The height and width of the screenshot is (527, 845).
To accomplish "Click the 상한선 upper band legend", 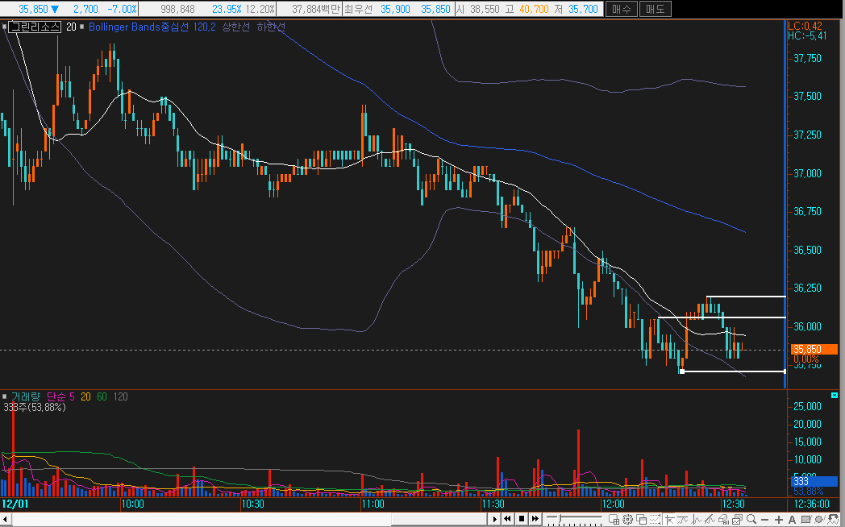I will coord(236,27).
